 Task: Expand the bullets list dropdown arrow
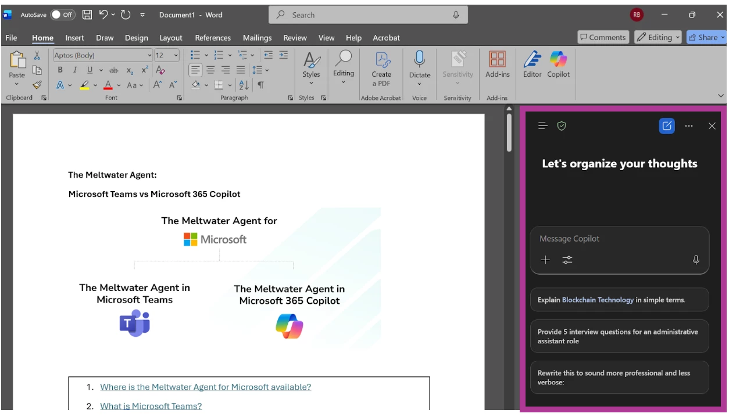(x=206, y=55)
